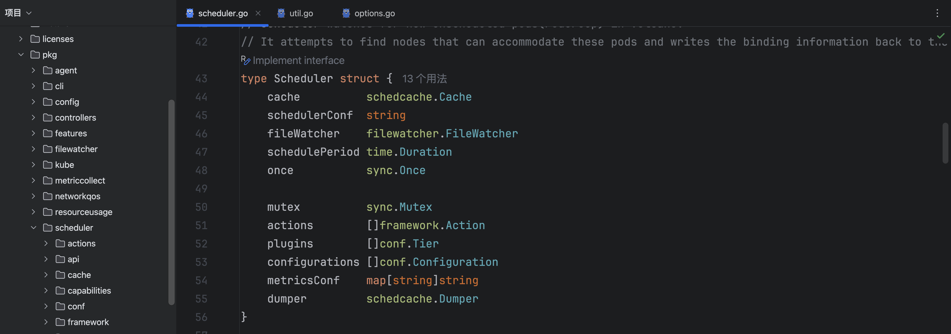Click the framework folder icon
The height and width of the screenshot is (334, 951).
pos(60,322)
